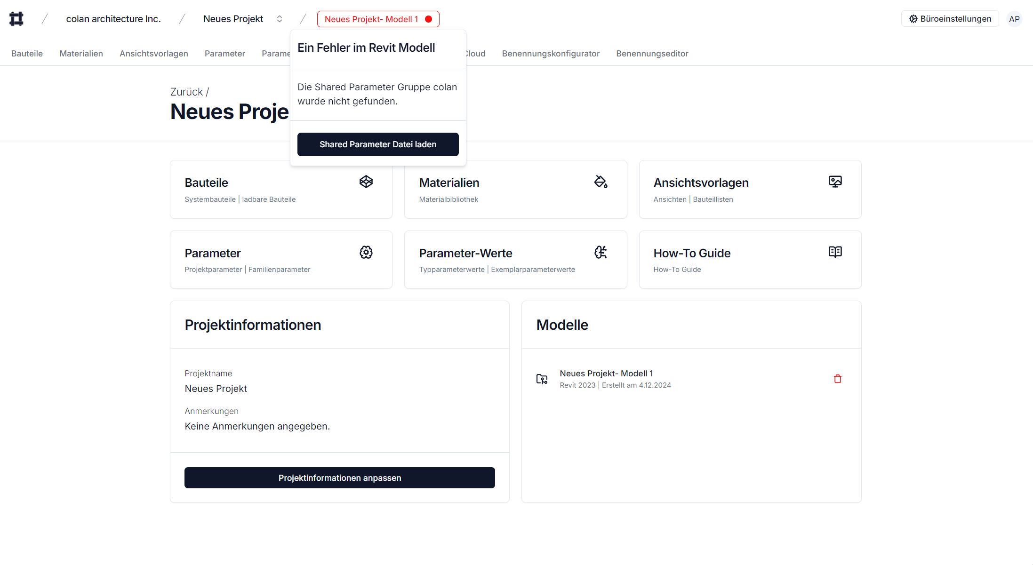Click the Projektname value 'Neues Projekt'
Viewport: 1033px width, 565px height.
(x=216, y=389)
